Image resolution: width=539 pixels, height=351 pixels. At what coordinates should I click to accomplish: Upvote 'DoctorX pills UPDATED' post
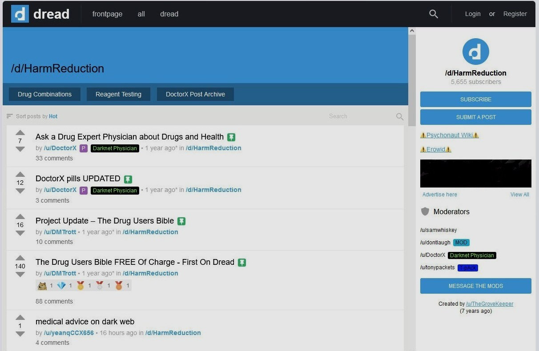(20, 174)
